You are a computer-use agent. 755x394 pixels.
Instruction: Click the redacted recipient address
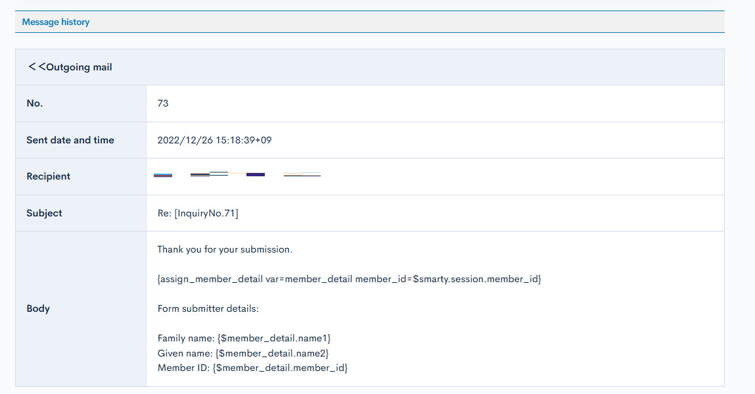click(x=237, y=175)
